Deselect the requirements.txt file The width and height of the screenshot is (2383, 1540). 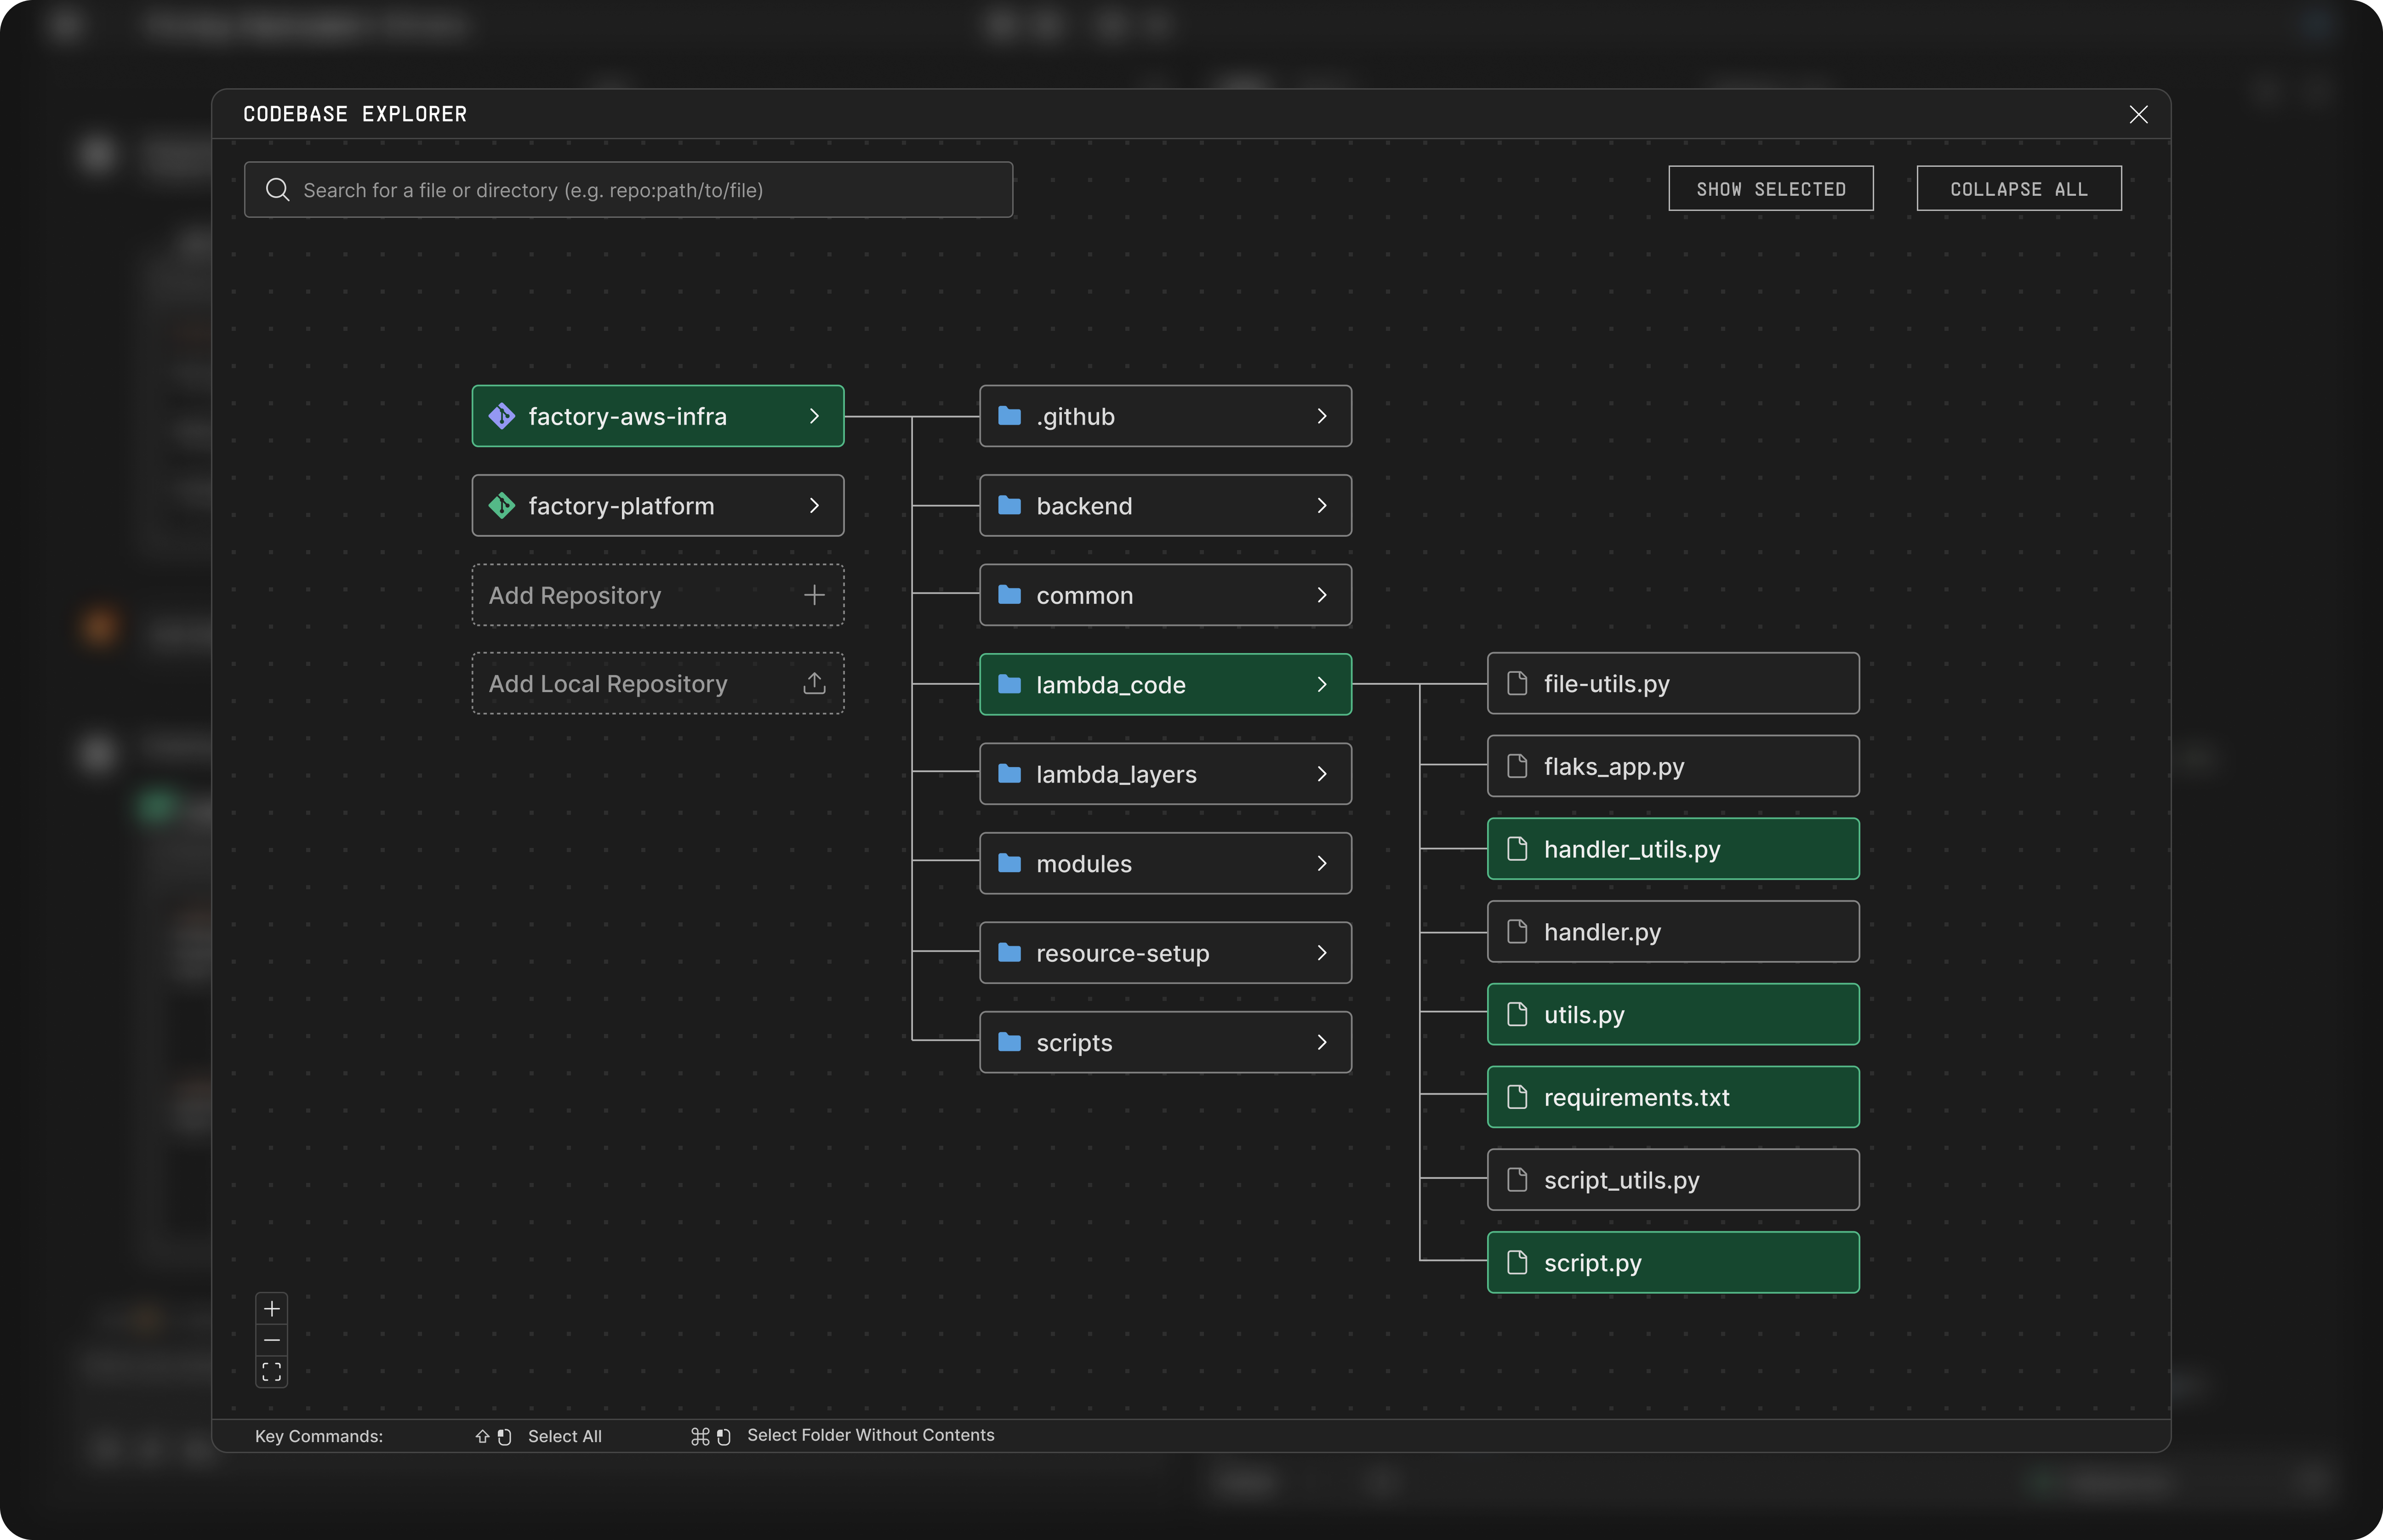click(x=1672, y=1097)
